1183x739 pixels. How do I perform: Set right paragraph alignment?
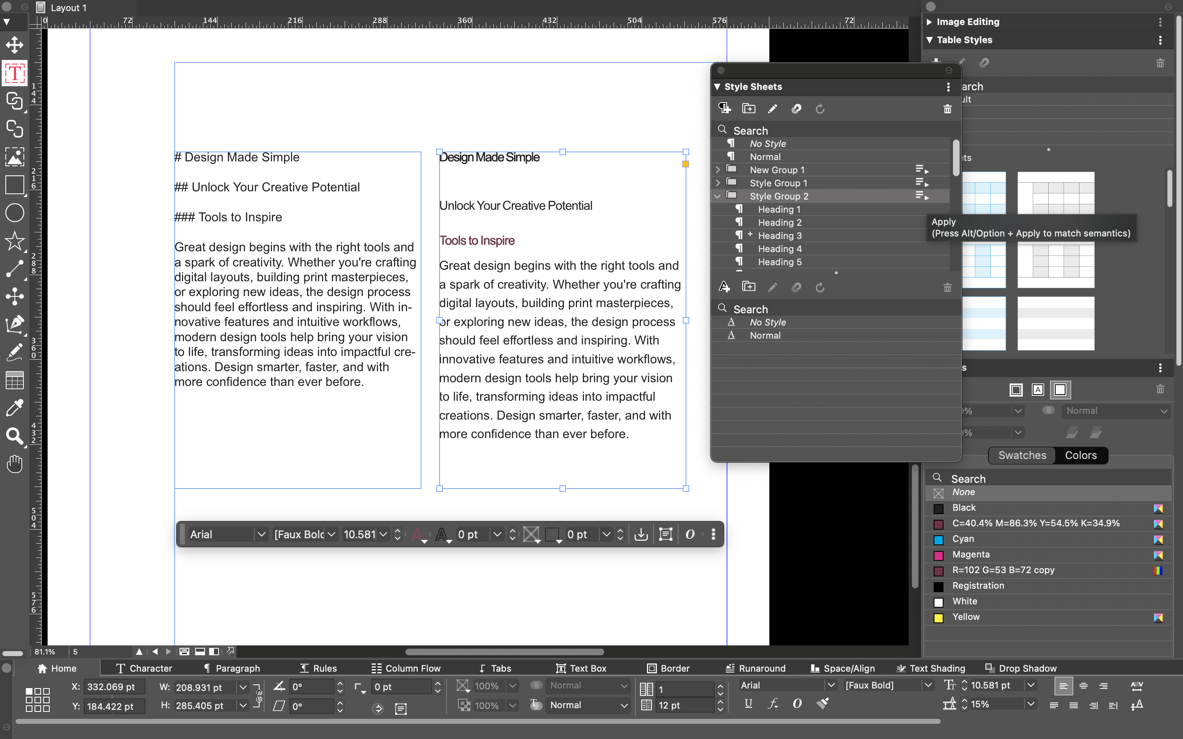coord(1103,686)
